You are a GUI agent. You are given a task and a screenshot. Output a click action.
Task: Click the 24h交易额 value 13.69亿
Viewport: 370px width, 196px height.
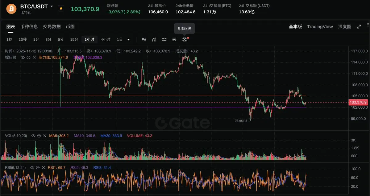247,12
